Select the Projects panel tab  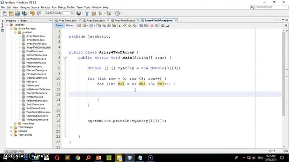tap(11, 21)
